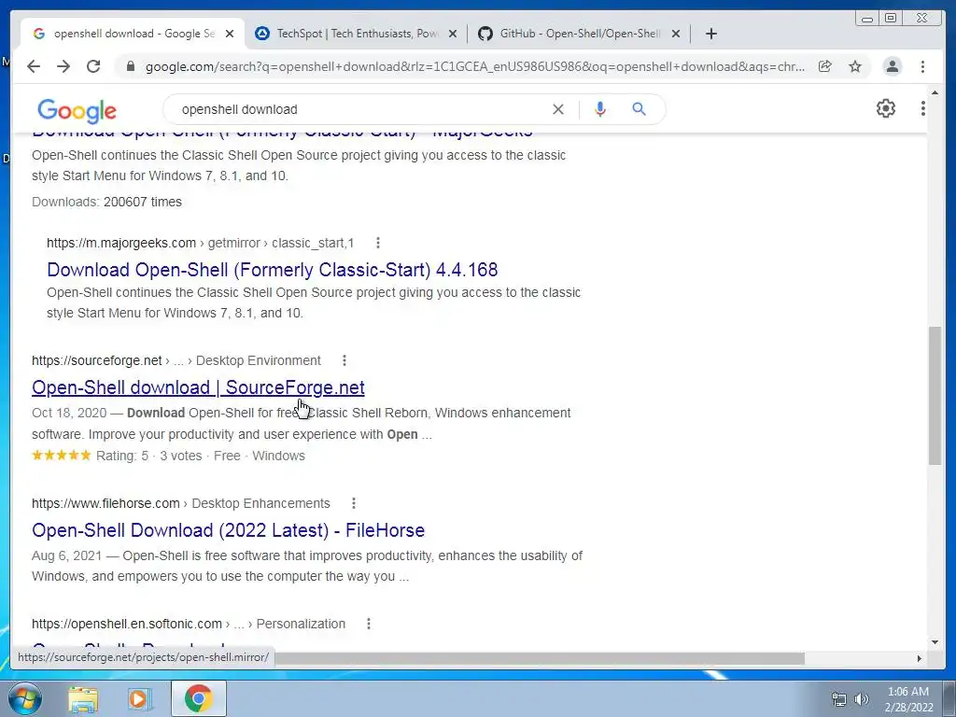Close the TechSpot tab
The width and height of the screenshot is (956, 717).
453,34
